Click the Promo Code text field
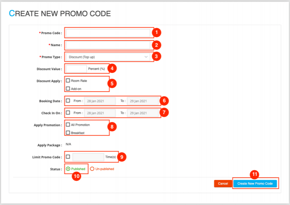The width and height of the screenshot is (290, 205). point(108,33)
